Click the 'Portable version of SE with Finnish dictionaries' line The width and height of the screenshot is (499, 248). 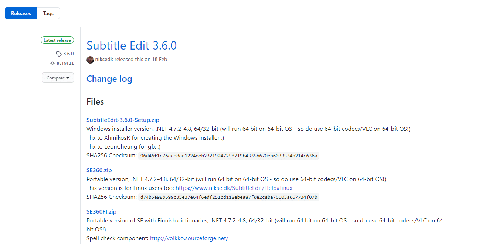[266, 225]
